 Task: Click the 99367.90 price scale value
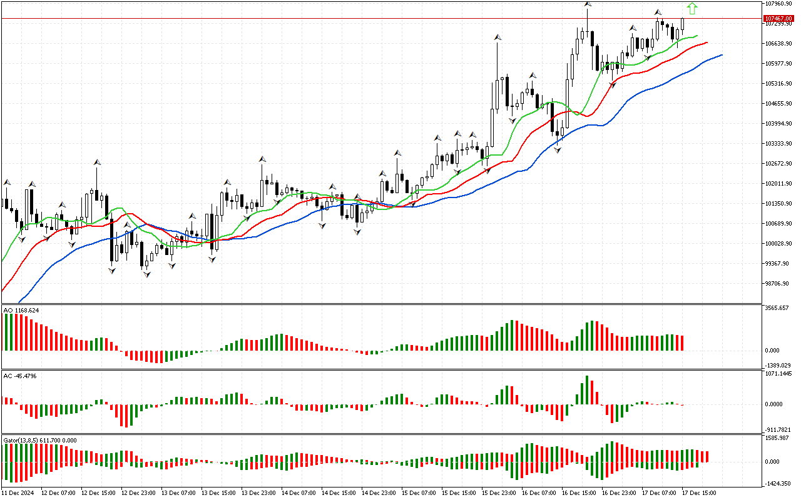click(x=778, y=264)
